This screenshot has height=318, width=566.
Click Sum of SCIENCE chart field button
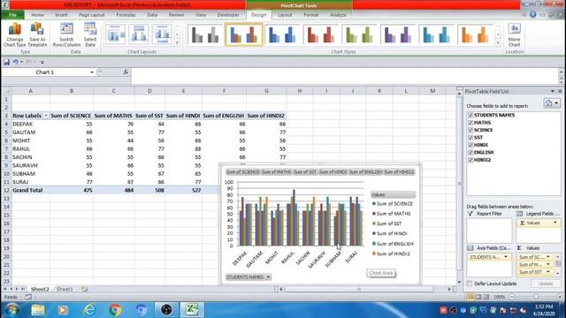coord(243,172)
